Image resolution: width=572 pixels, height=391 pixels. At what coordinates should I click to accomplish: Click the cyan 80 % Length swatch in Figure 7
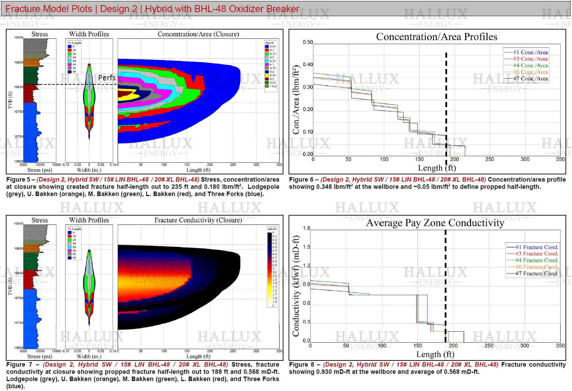click(70, 247)
